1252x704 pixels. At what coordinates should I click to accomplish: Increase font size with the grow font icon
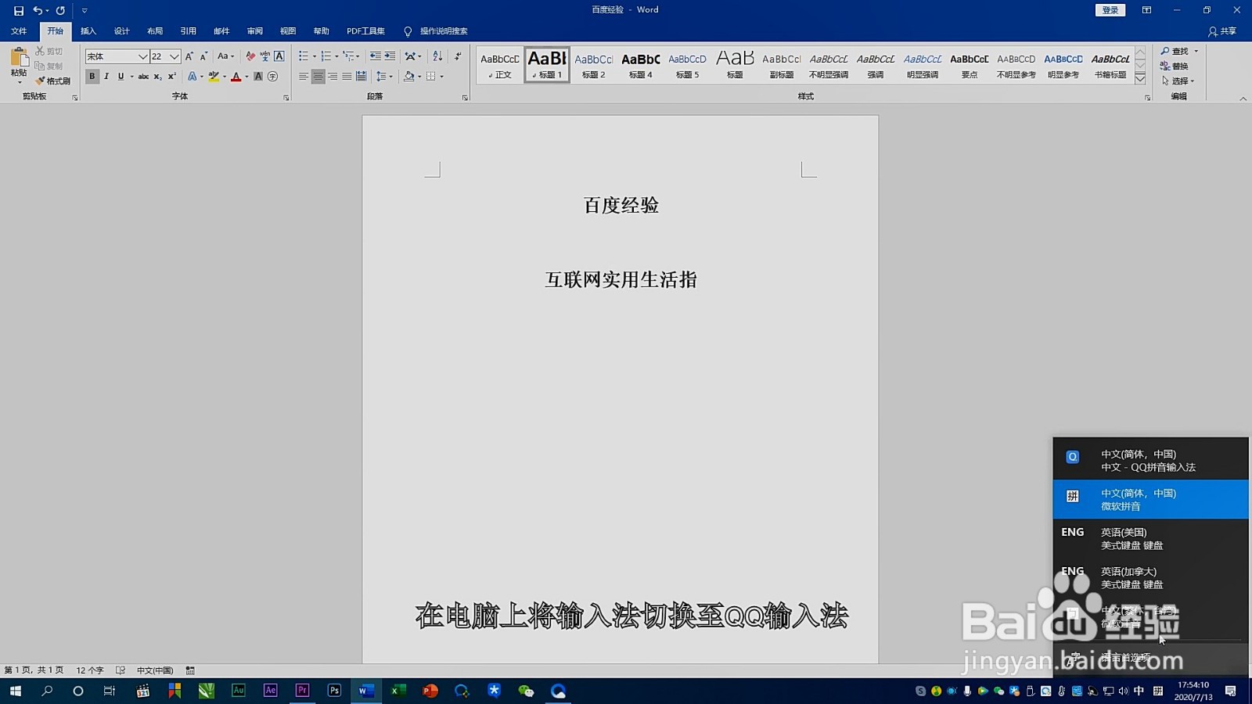(x=189, y=56)
